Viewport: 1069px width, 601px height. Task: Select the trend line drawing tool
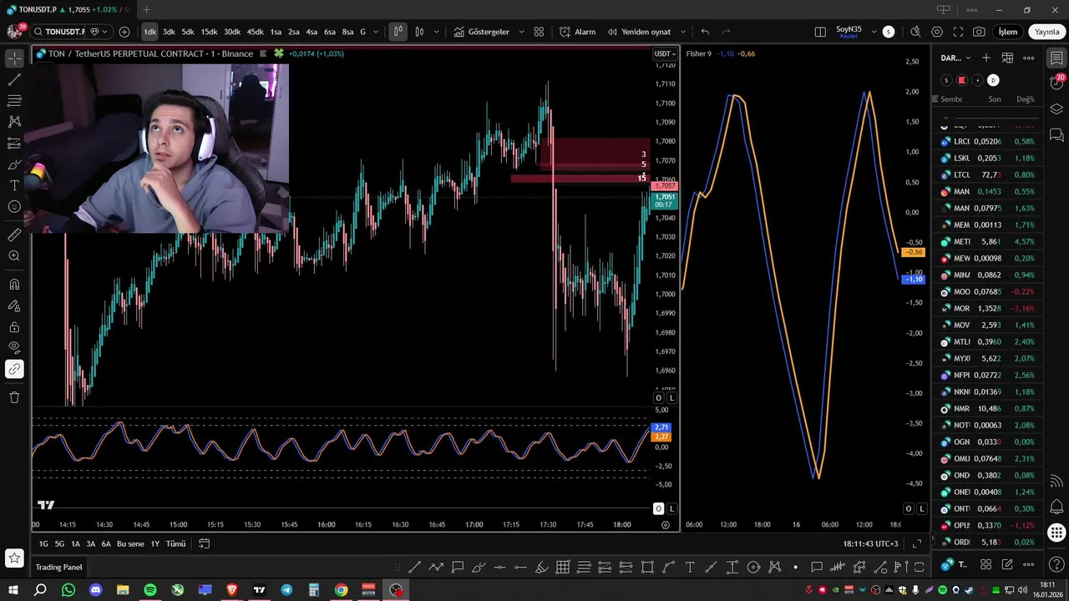pos(14,80)
